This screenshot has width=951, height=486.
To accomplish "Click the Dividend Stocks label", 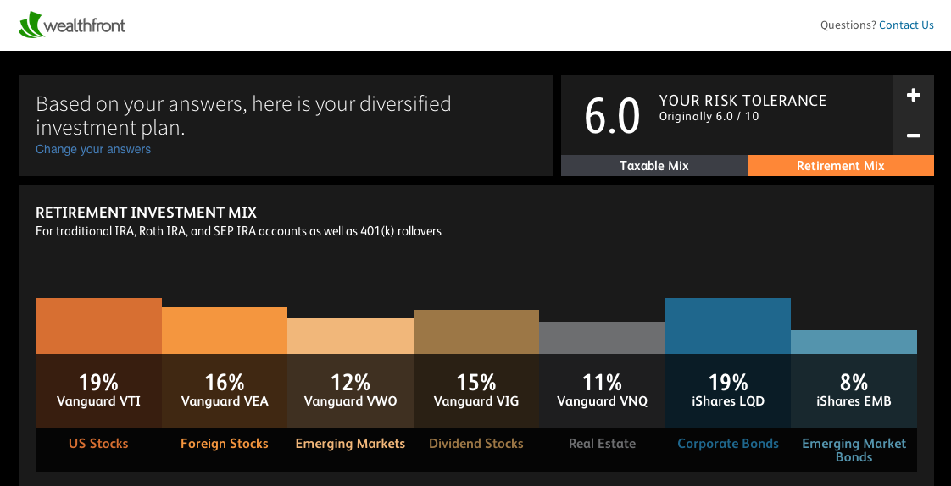I will (x=476, y=444).
